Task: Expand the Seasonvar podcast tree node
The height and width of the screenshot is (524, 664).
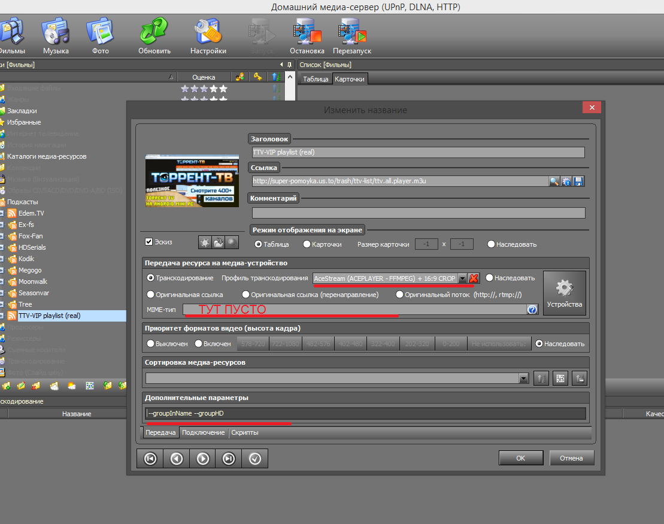Action: [x=2, y=293]
